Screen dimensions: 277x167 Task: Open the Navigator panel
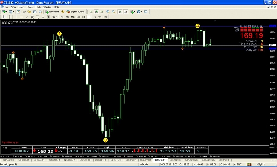(x=29, y=11)
